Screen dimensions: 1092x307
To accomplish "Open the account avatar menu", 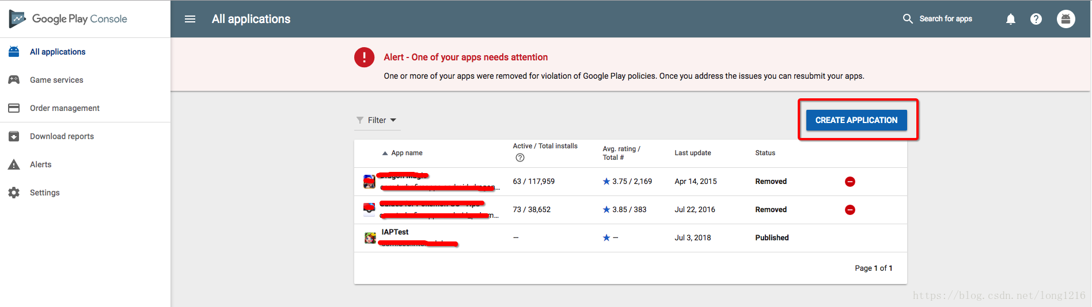I will (x=1066, y=19).
